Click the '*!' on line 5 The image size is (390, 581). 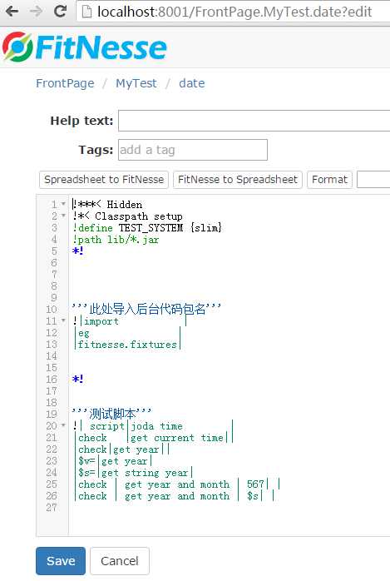coord(77,251)
